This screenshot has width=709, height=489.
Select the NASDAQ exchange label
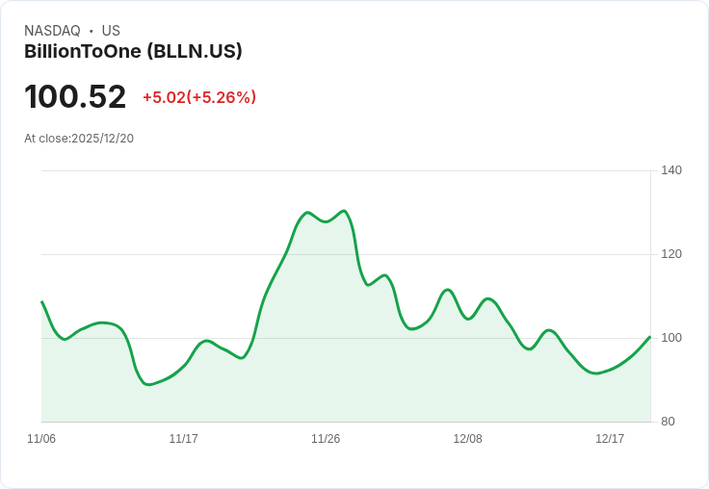point(52,31)
